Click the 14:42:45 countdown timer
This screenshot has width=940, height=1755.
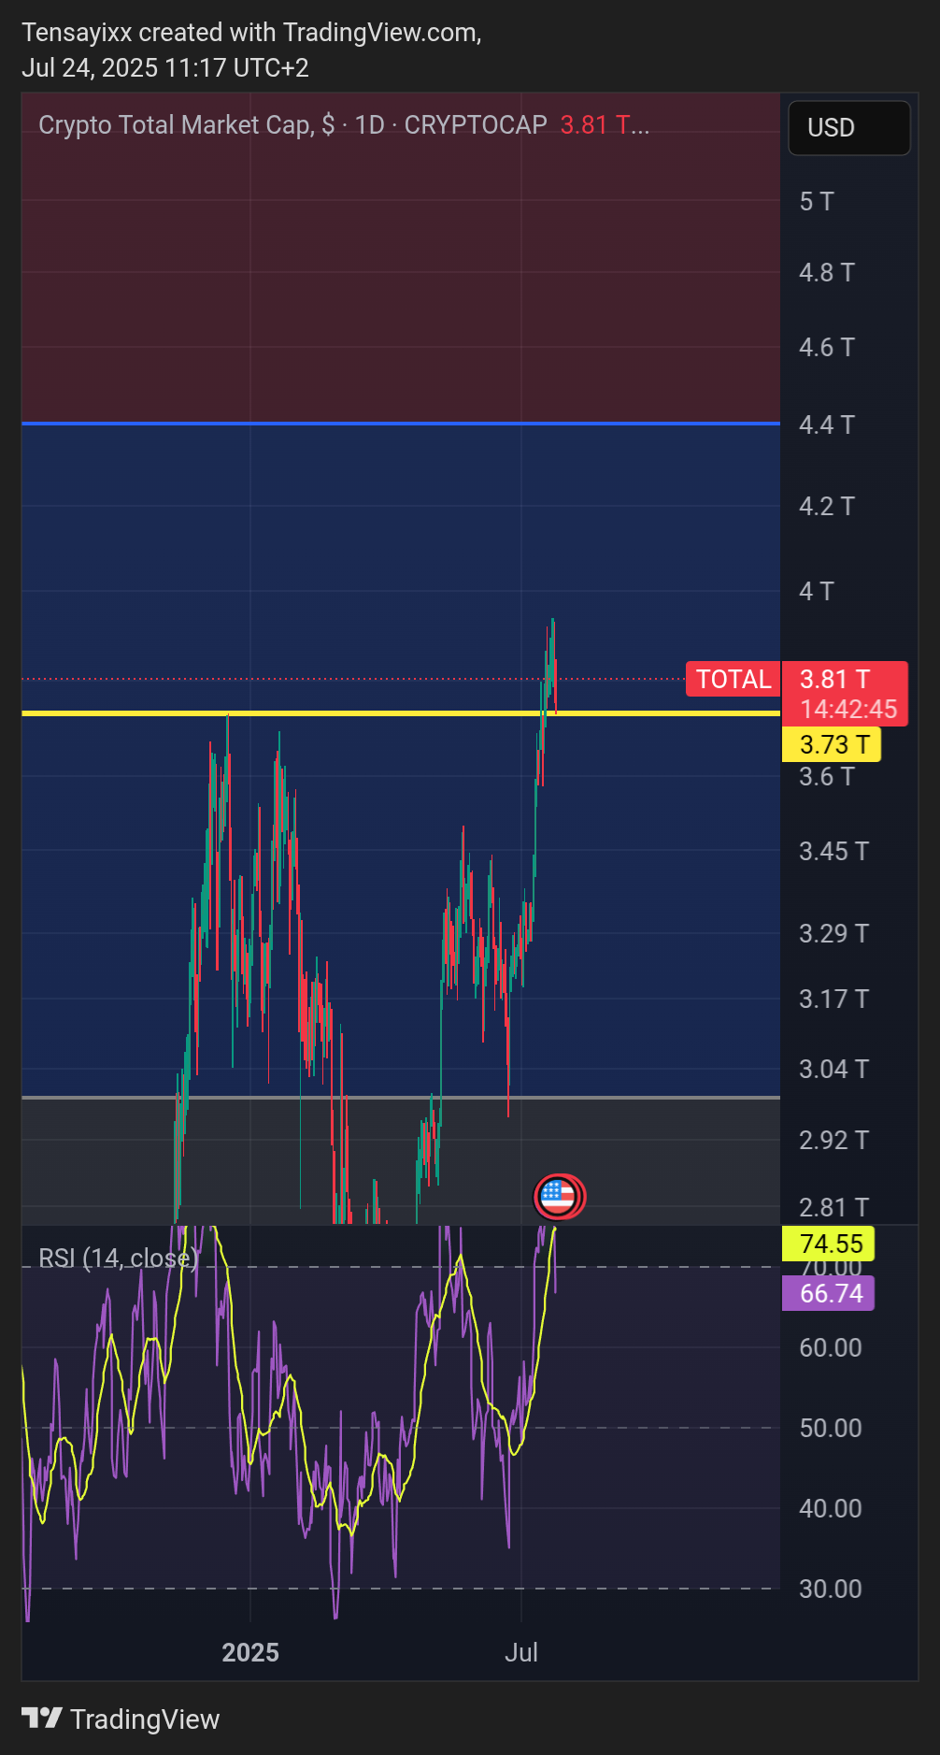848,709
